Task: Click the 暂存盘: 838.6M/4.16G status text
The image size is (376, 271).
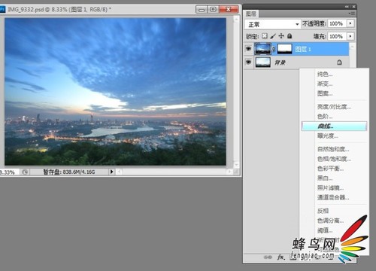Action: [x=69, y=172]
